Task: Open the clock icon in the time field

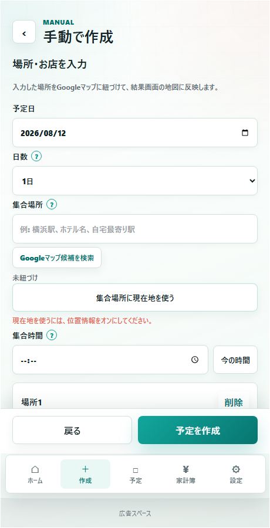Action: (195, 360)
